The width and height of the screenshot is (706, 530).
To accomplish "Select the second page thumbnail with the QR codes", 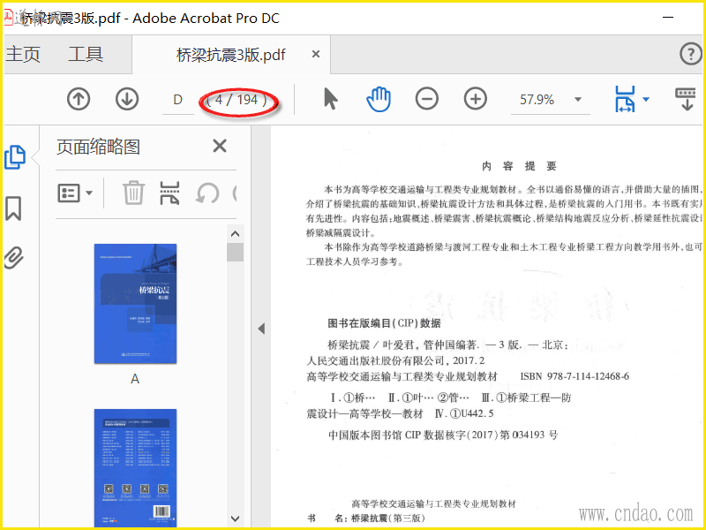I will pos(135,468).
